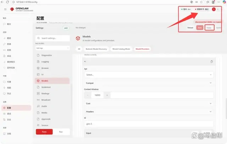
Task: Click the hamburger menu icon beside OpenClaw logo
Action: [5, 9]
